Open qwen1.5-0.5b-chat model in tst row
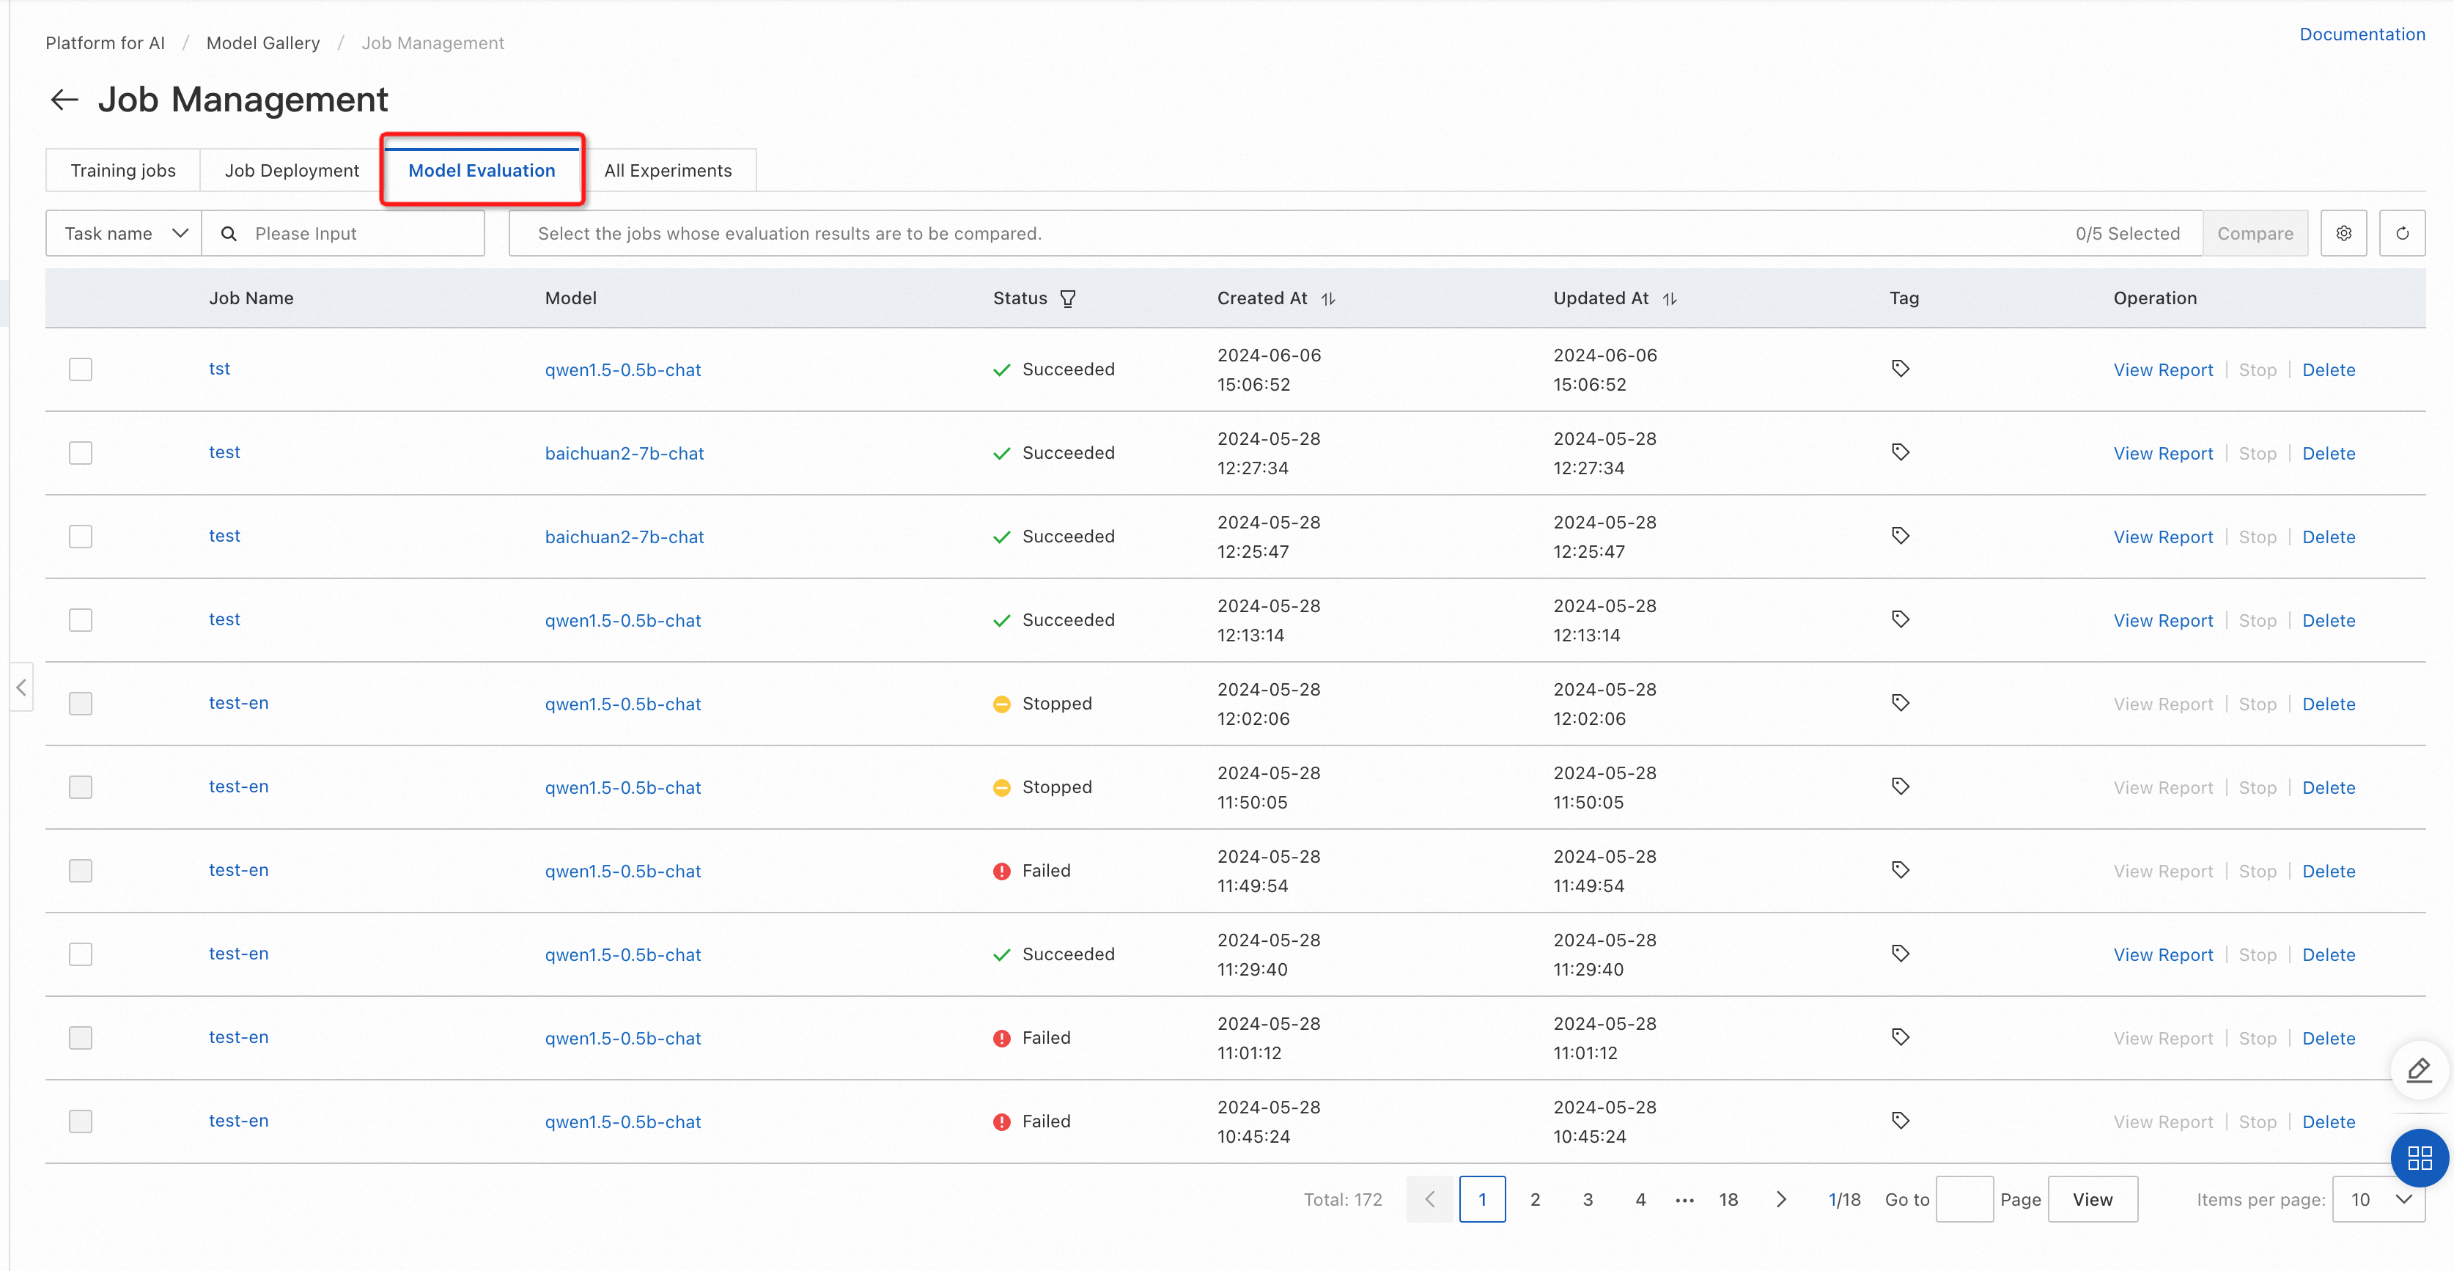The width and height of the screenshot is (2454, 1271). pos(622,369)
